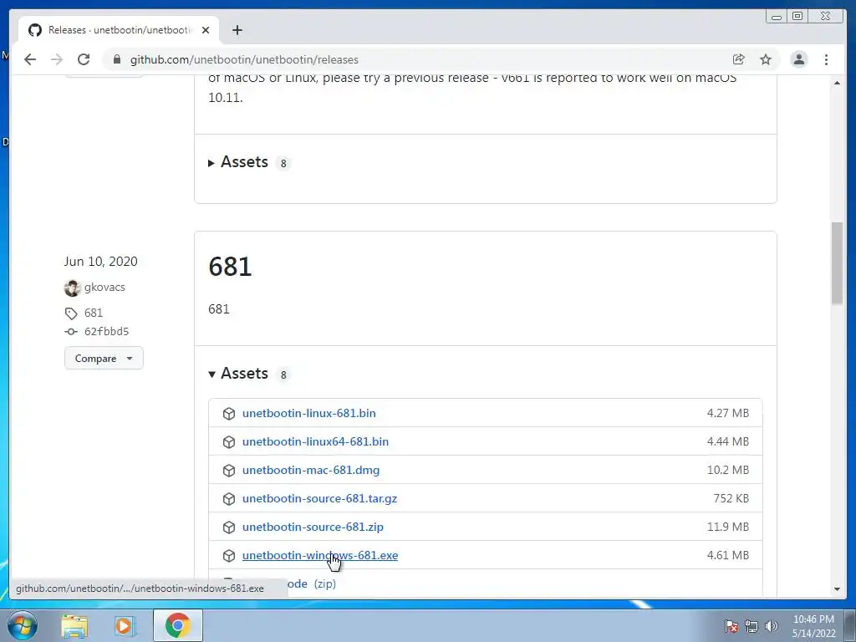This screenshot has height=642, width=856.
Task: Click the Jun 10, 2020 release date
Action: (100, 262)
